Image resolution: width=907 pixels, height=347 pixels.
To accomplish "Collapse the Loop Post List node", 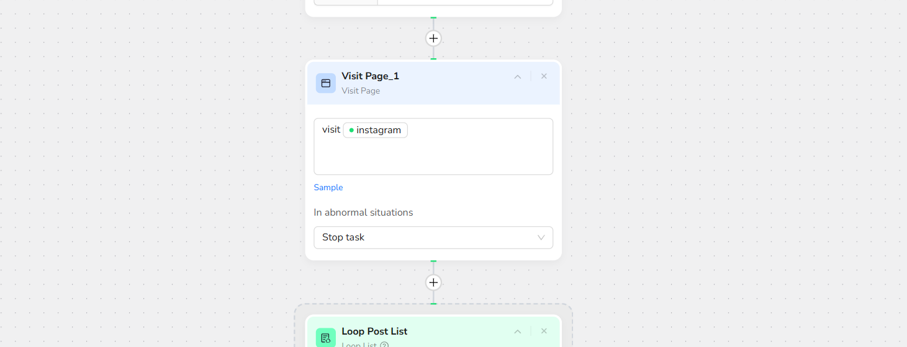I will 517,332.
